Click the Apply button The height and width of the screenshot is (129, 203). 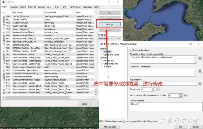pyautogui.click(x=85, y=104)
